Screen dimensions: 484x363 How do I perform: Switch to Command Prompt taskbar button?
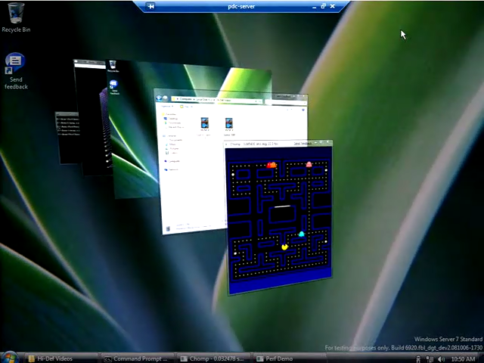pos(138,358)
